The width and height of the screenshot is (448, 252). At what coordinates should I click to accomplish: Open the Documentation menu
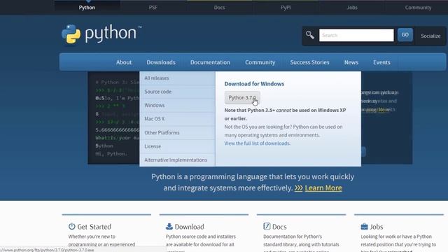[x=210, y=62]
